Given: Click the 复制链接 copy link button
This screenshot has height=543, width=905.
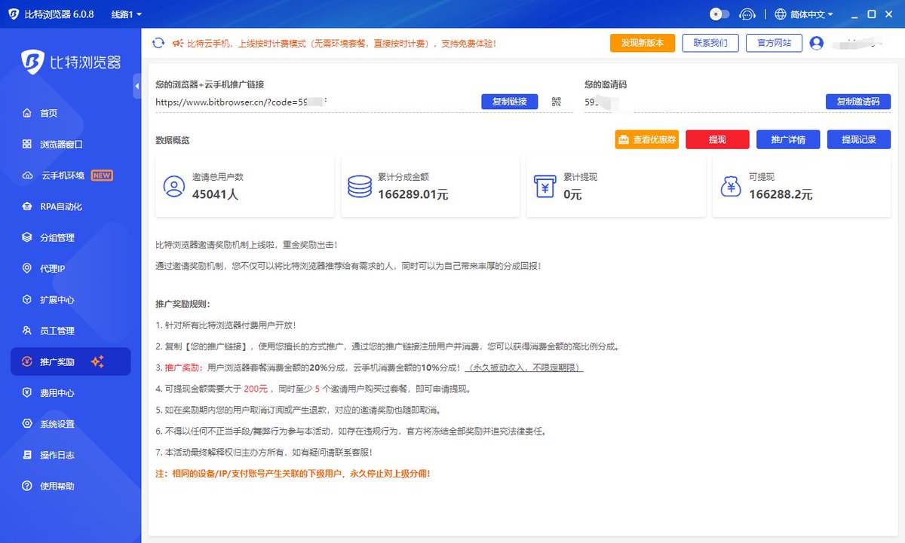Looking at the screenshot, I should 509,102.
